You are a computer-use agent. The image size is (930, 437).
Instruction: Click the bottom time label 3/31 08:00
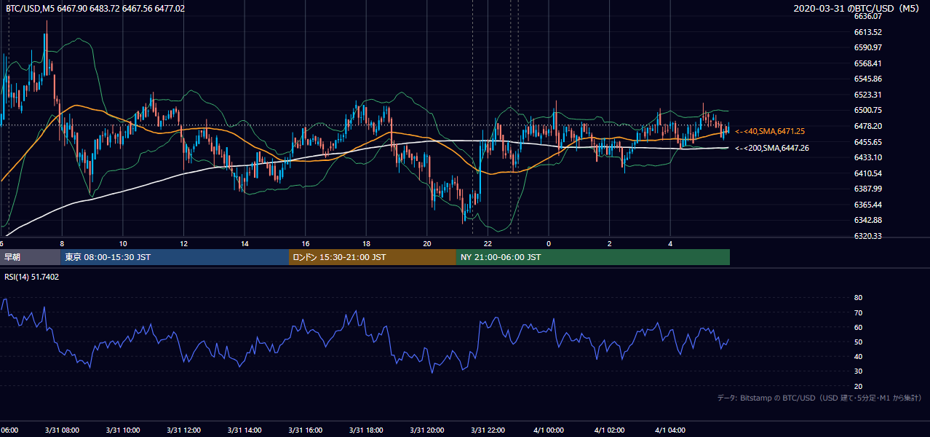[61, 430]
